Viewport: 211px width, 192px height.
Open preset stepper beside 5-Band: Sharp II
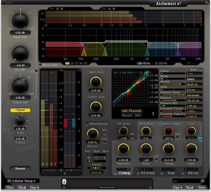tap(9, 181)
